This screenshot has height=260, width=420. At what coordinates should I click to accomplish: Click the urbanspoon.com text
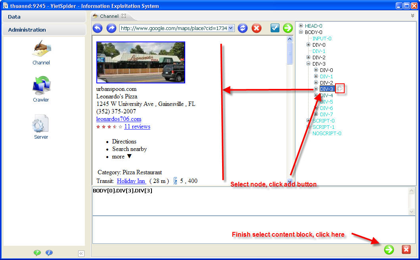116,89
